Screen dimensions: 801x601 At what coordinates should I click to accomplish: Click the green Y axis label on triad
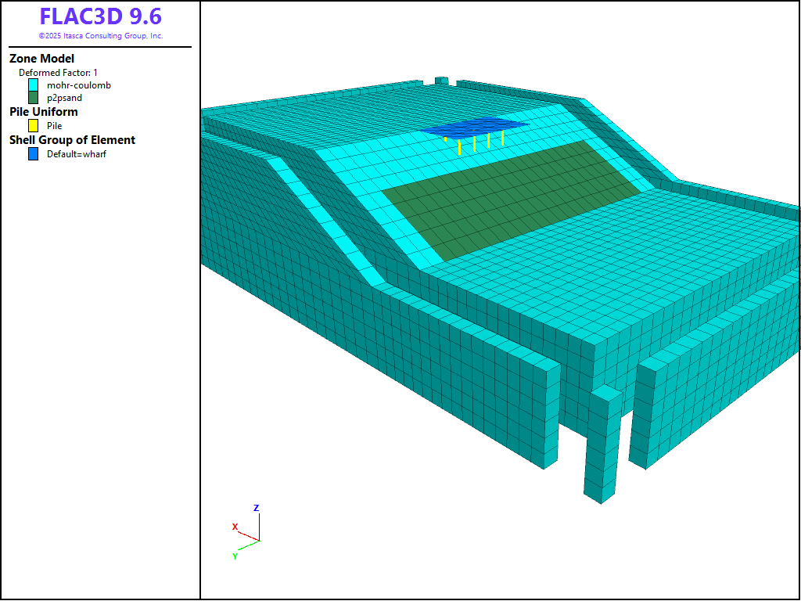click(x=235, y=556)
